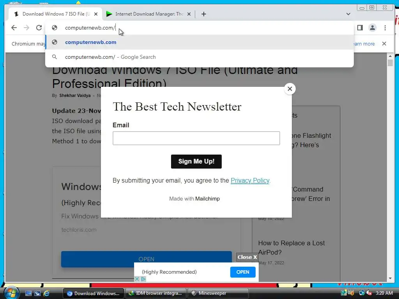Dismiss the Chromium infobar with X
The image size is (399, 299).
tap(384, 44)
